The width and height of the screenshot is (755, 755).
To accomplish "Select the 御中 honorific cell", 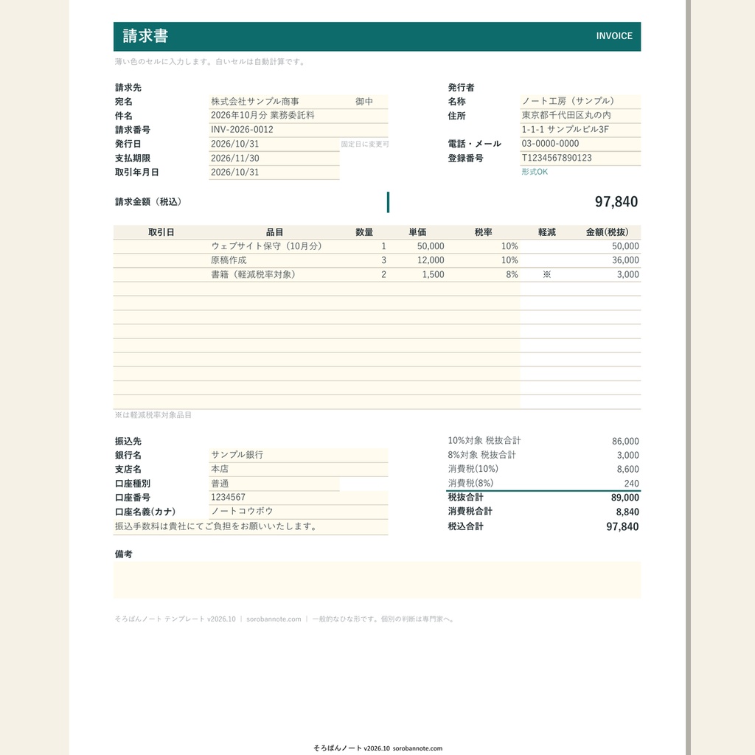I will point(364,102).
